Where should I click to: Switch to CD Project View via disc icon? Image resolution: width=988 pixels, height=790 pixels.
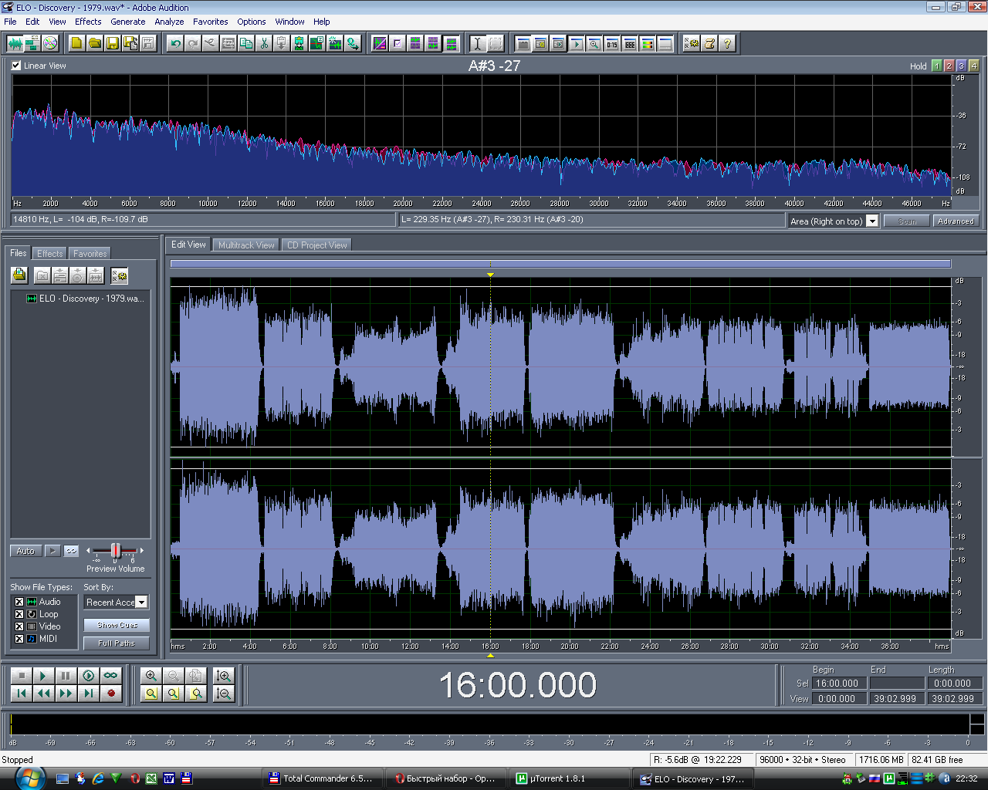pos(50,43)
